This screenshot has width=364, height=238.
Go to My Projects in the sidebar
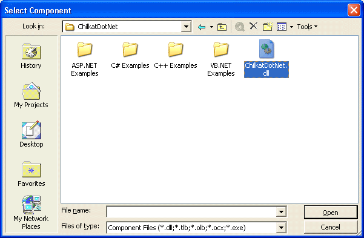[31, 95]
